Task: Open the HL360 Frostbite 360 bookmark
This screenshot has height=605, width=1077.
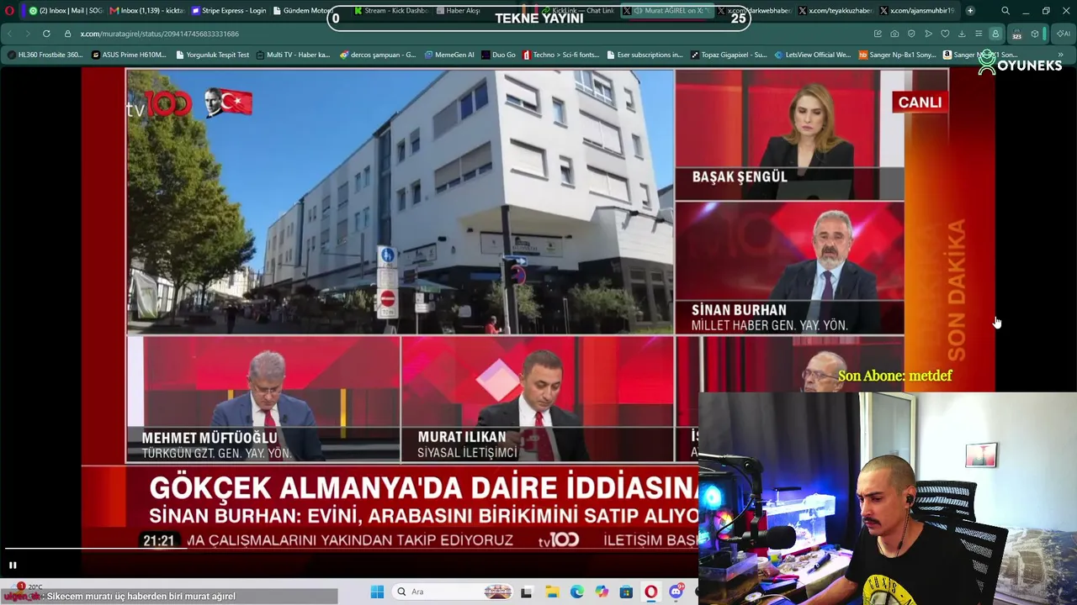Action: click(45, 55)
